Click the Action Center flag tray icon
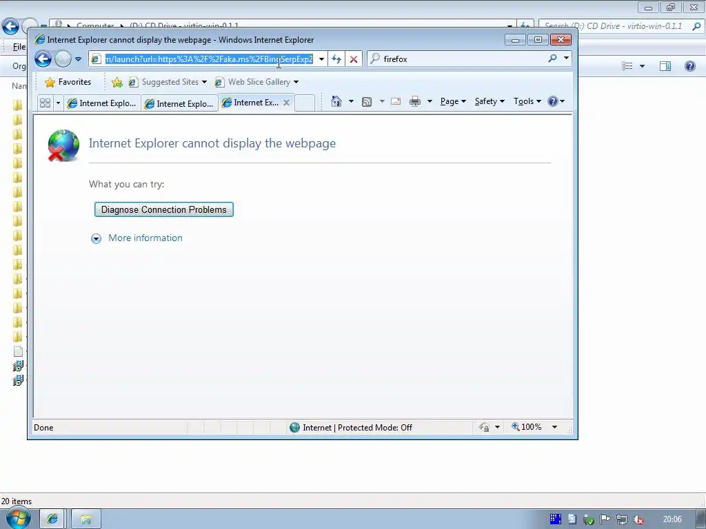 coord(605,519)
